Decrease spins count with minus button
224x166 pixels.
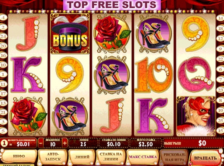pyautogui.click(x=41, y=143)
